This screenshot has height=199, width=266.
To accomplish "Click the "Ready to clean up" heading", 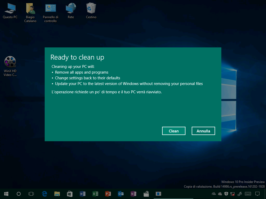I will 77,57.
